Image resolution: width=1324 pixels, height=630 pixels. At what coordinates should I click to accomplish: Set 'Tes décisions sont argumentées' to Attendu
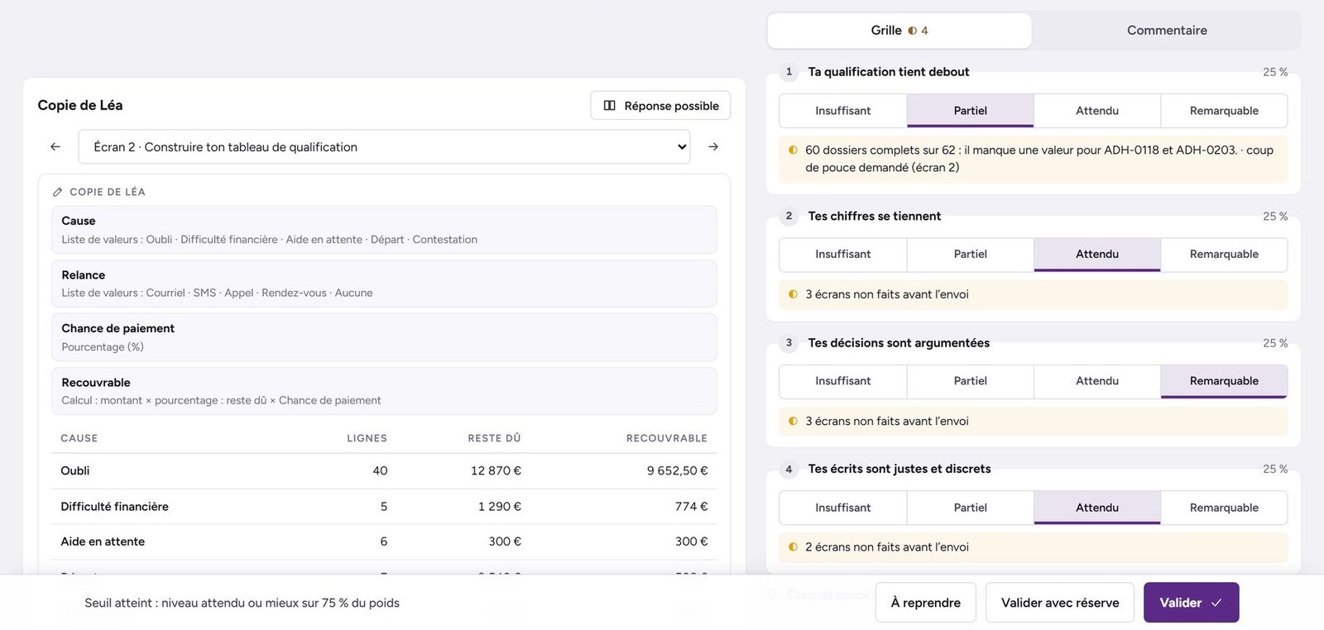(x=1097, y=381)
